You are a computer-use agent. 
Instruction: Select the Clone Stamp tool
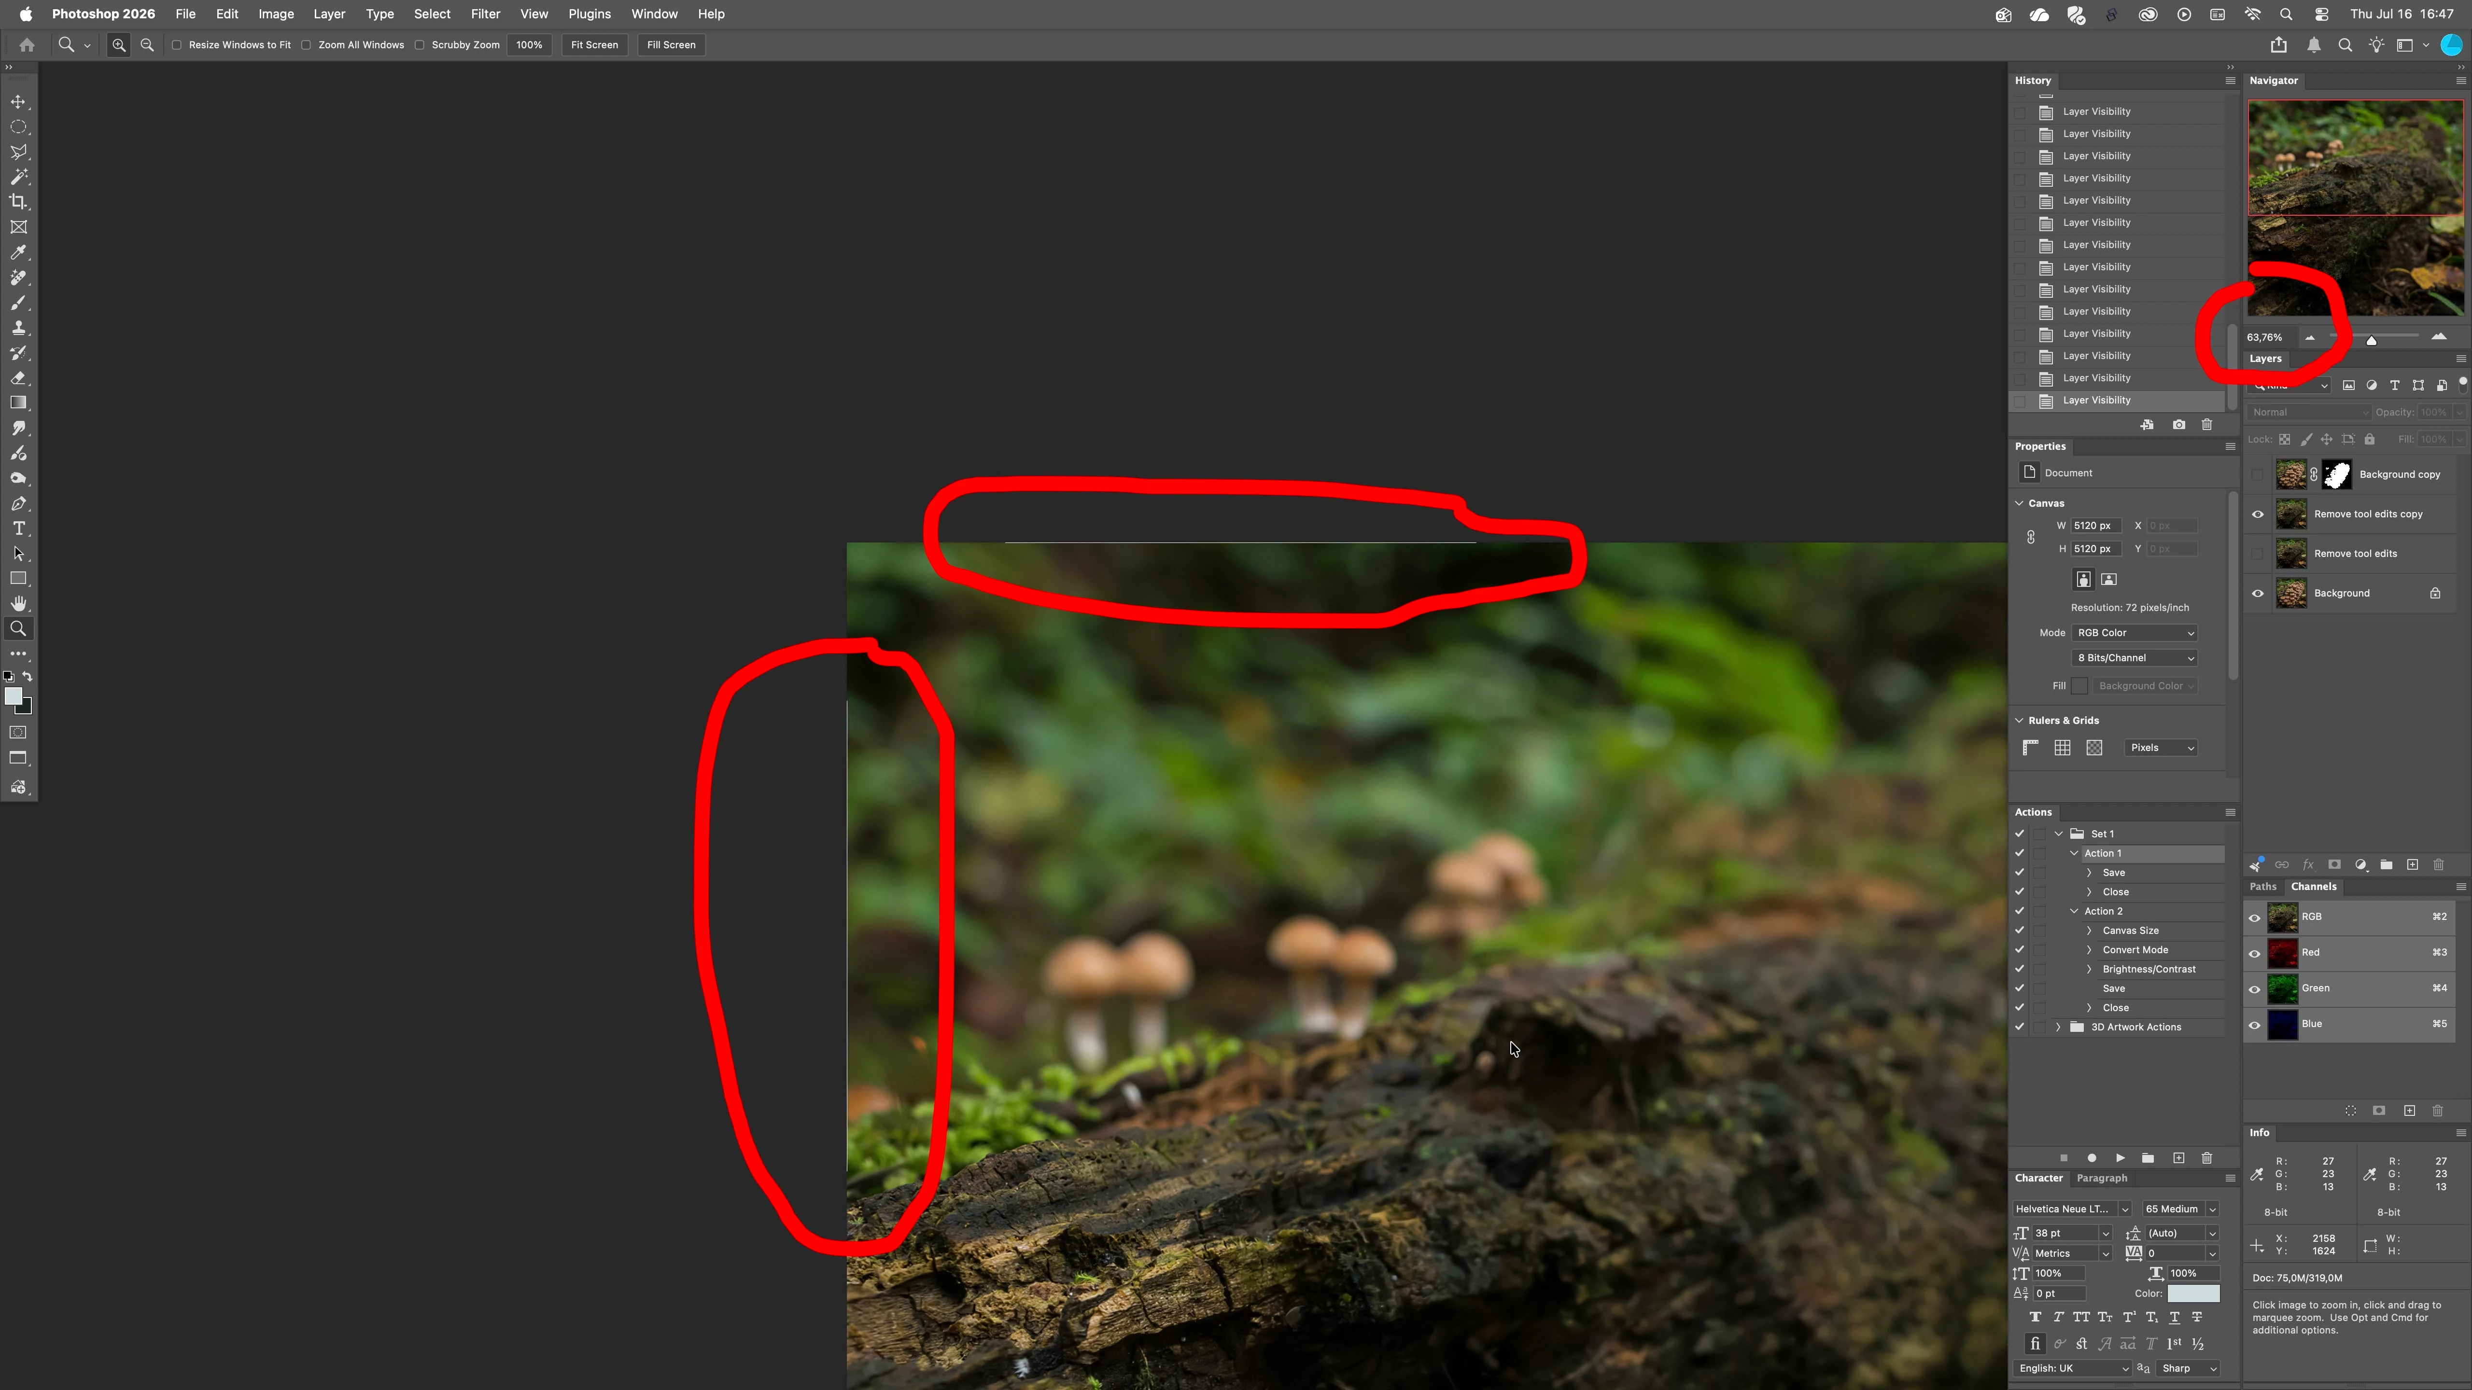pos(18,327)
